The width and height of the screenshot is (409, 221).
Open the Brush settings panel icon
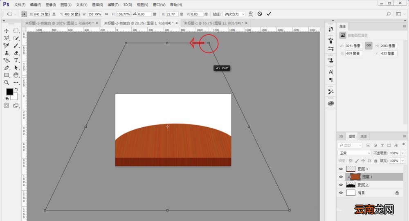[331, 49]
